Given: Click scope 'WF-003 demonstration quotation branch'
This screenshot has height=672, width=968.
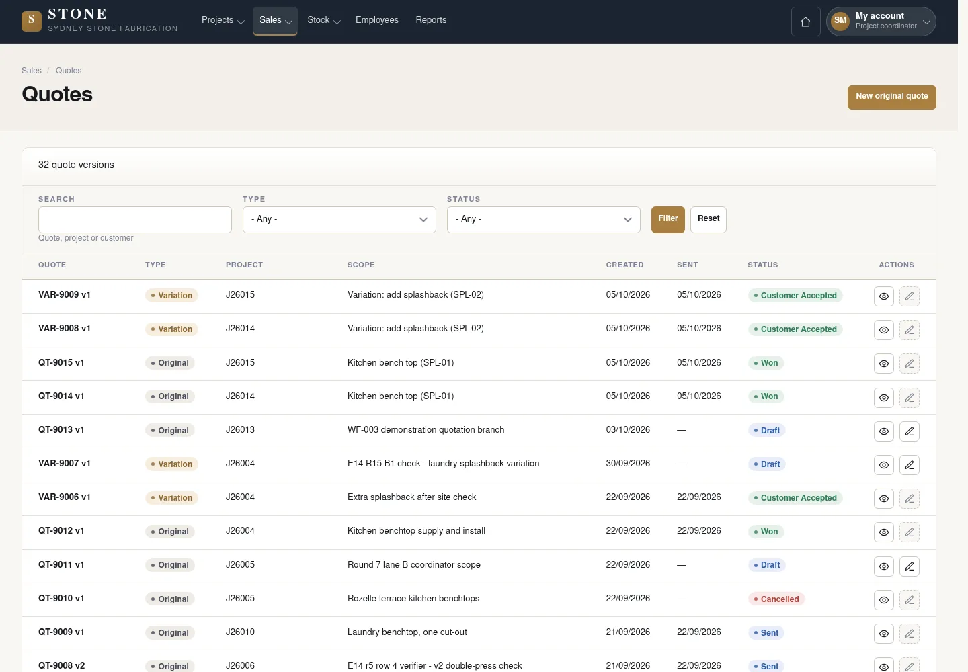Looking at the screenshot, I should point(426,430).
